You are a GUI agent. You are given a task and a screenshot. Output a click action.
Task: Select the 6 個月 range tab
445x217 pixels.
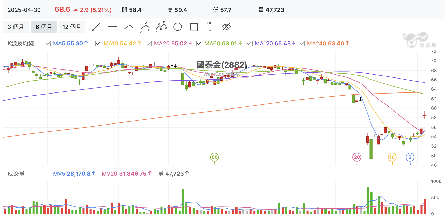(x=44, y=27)
